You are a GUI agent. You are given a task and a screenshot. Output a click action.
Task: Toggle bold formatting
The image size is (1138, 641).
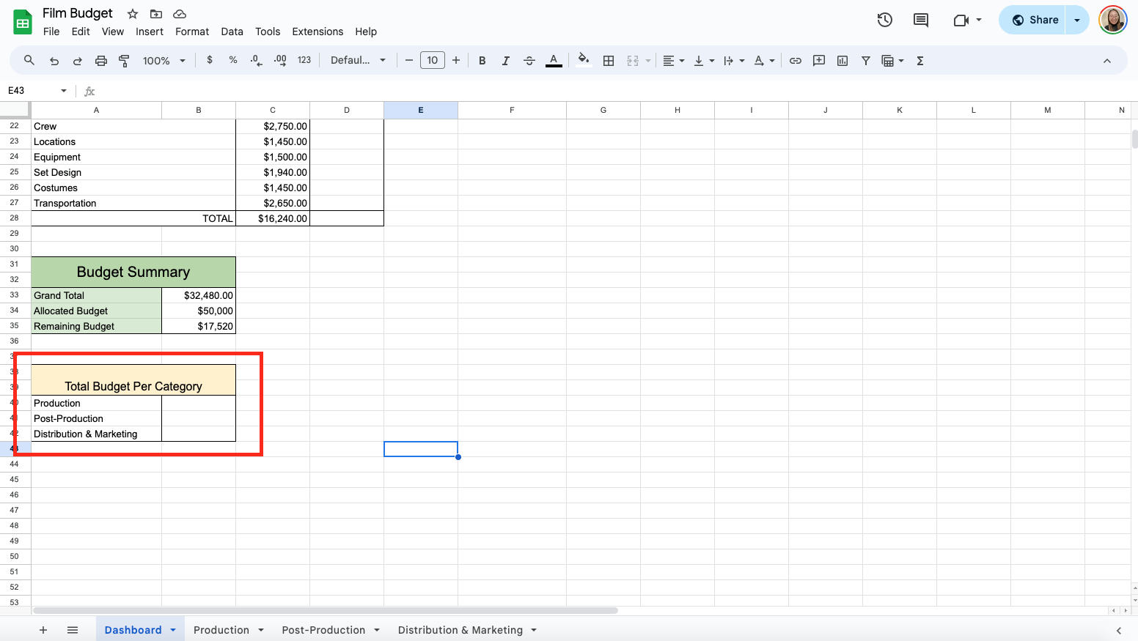click(x=482, y=61)
